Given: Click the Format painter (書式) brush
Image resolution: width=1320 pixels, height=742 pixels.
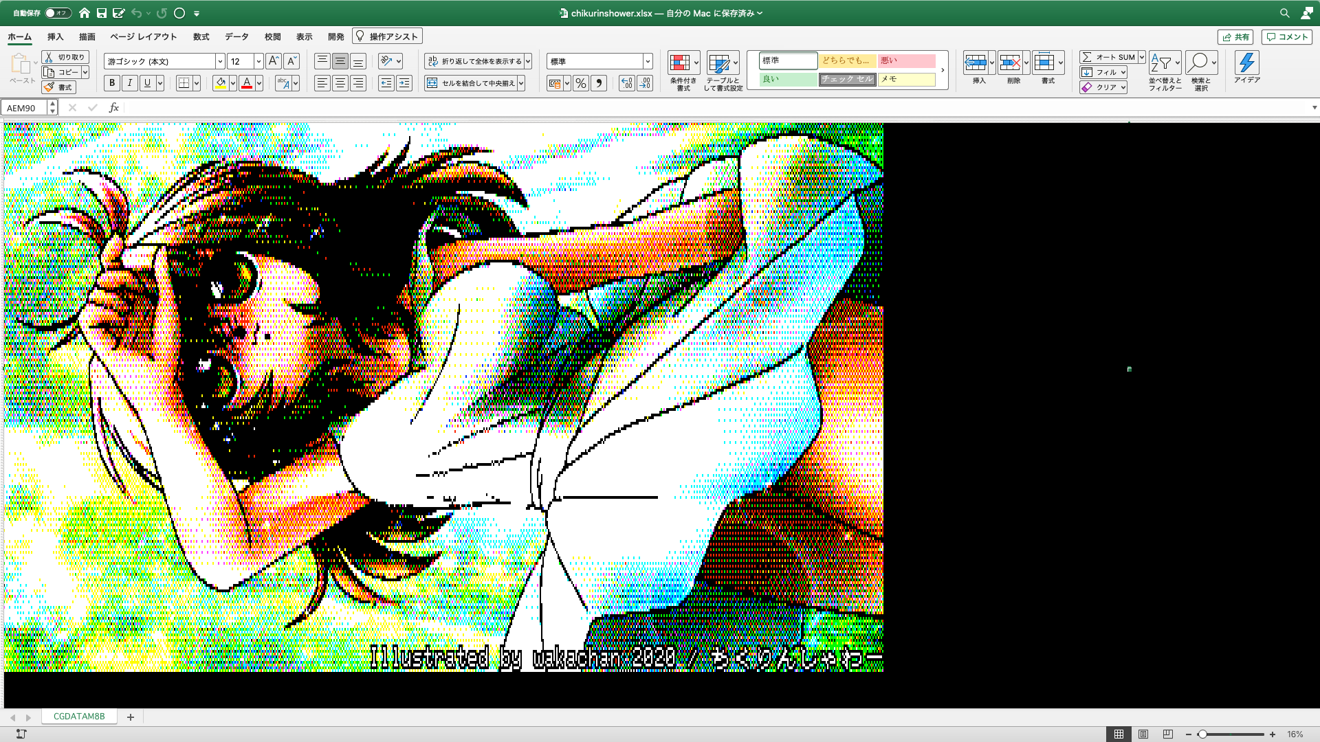Looking at the screenshot, I should click(x=59, y=87).
